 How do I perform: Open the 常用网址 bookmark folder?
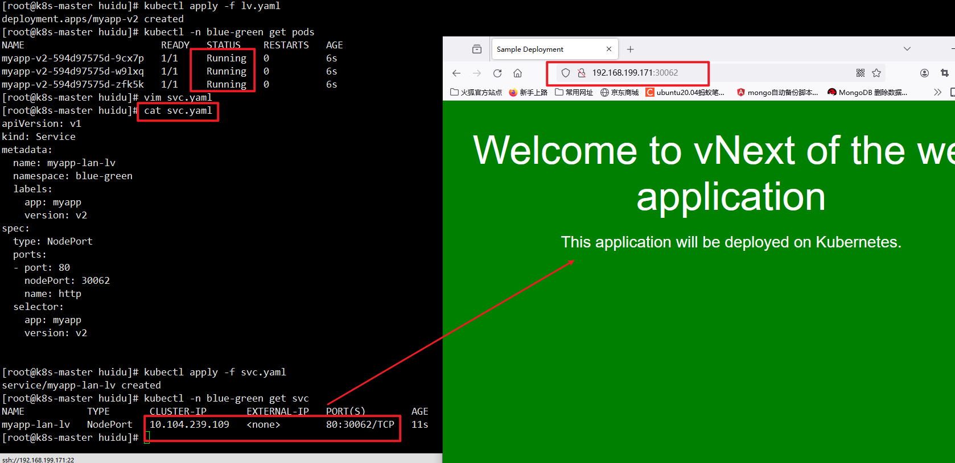[x=574, y=92]
